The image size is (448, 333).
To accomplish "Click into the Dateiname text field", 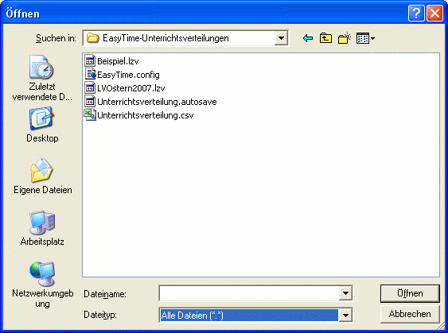I will [249, 293].
